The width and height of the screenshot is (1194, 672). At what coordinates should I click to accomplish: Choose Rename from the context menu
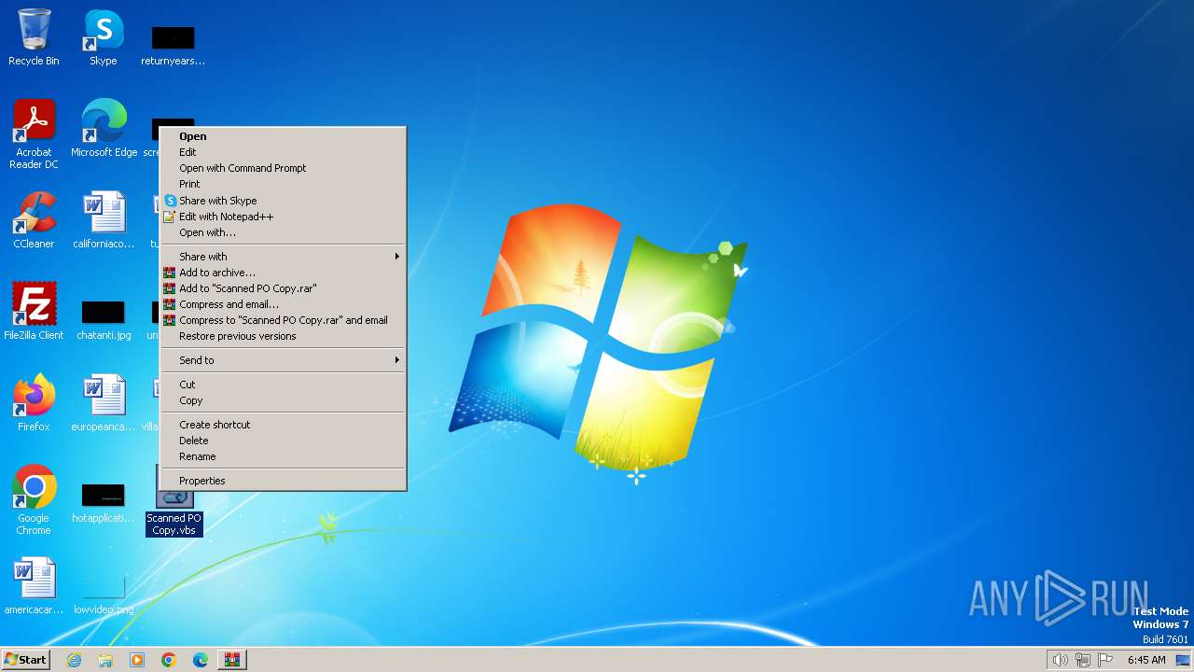point(284,456)
